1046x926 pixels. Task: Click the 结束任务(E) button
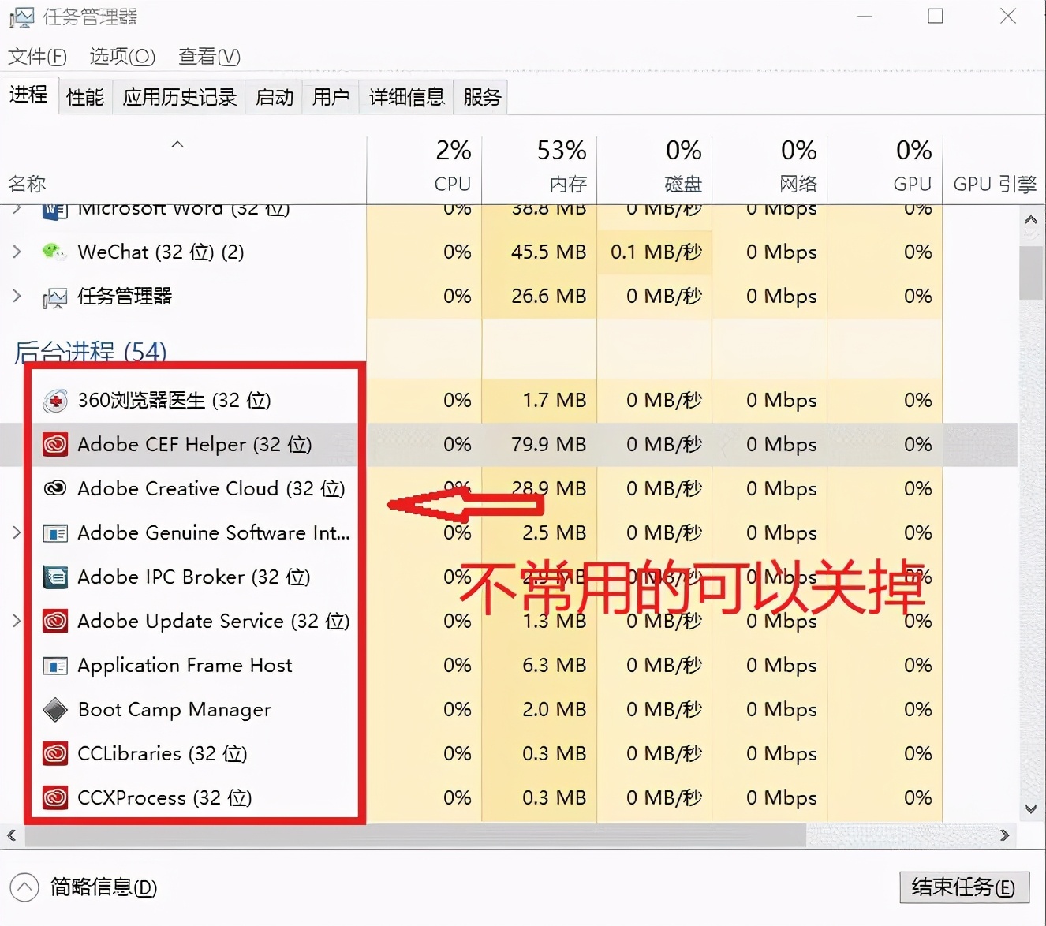(965, 887)
